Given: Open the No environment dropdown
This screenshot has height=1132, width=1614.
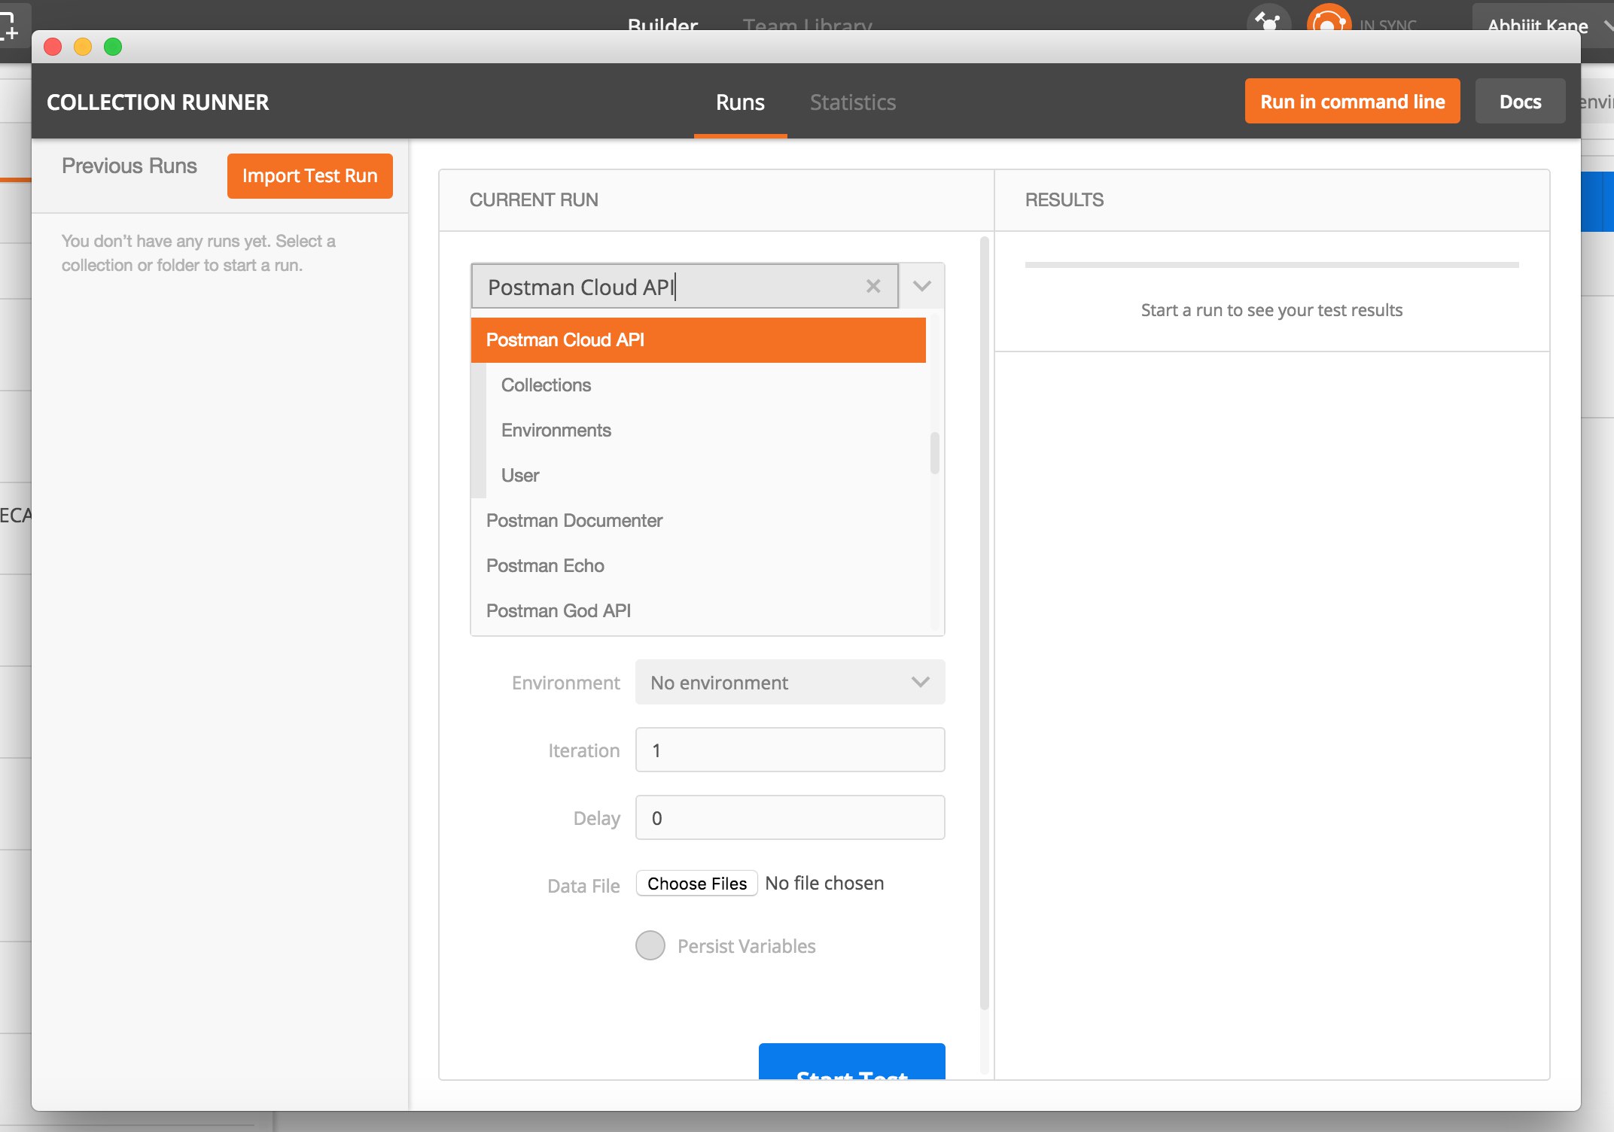Looking at the screenshot, I should tap(790, 682).
